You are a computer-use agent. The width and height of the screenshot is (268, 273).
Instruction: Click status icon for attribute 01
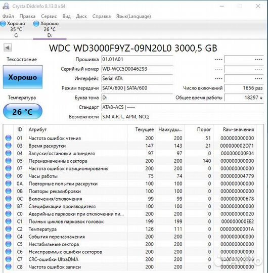(9, 138)
